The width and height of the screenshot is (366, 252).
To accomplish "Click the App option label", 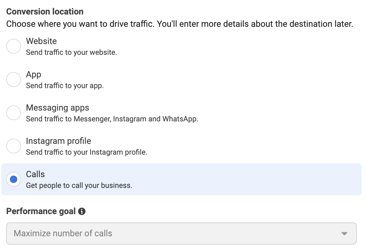I will coord(34,75).
